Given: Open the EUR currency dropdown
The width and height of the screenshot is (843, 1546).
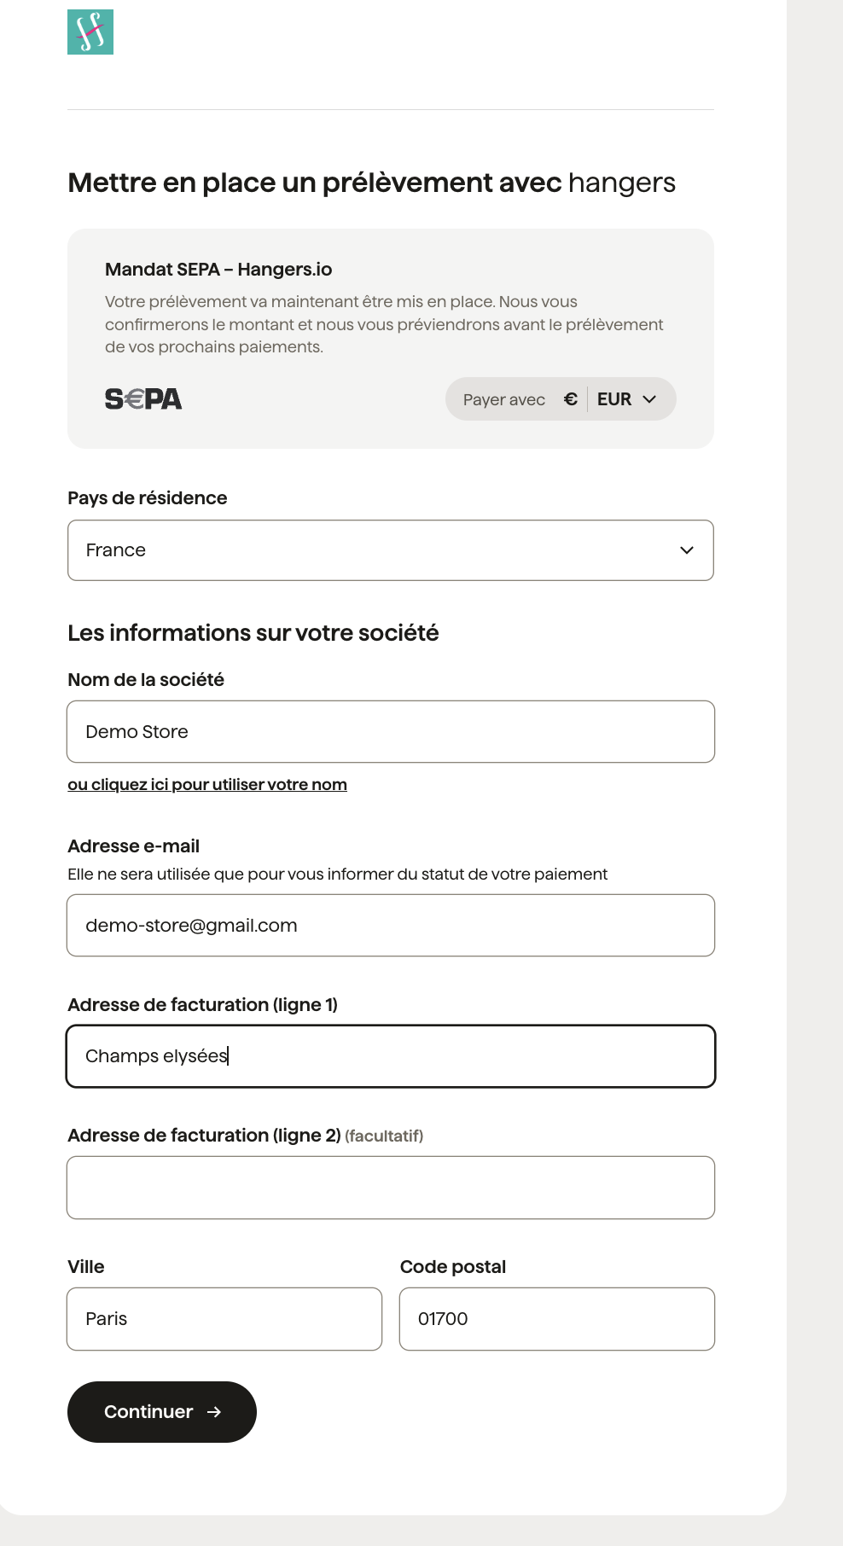Looking at the screenshot, I should point(628,399).
